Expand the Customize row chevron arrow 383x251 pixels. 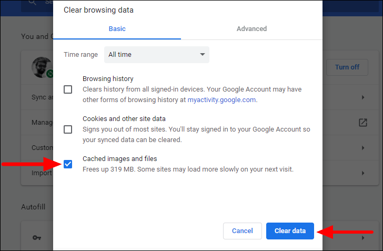(x=363, y=148)
